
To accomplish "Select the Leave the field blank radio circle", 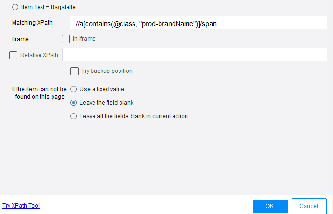I will 74,103.
